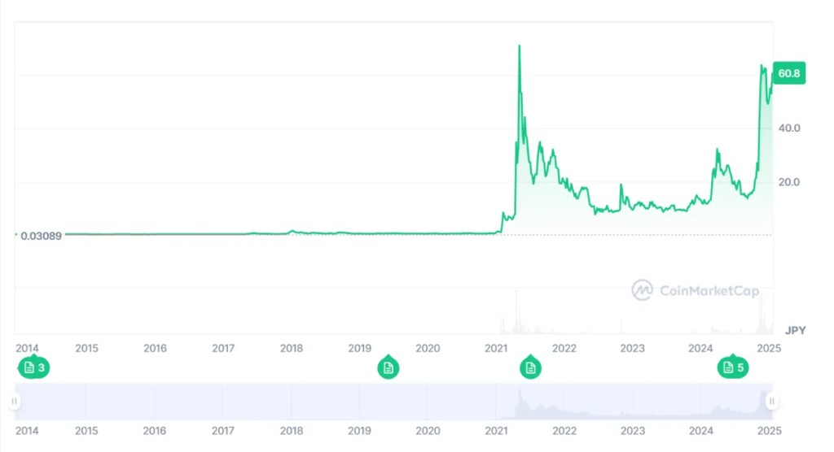Screen dimensions: 834x452
Task: Select 2016 on the main chart's year axis
Action: tap(155, 349)
